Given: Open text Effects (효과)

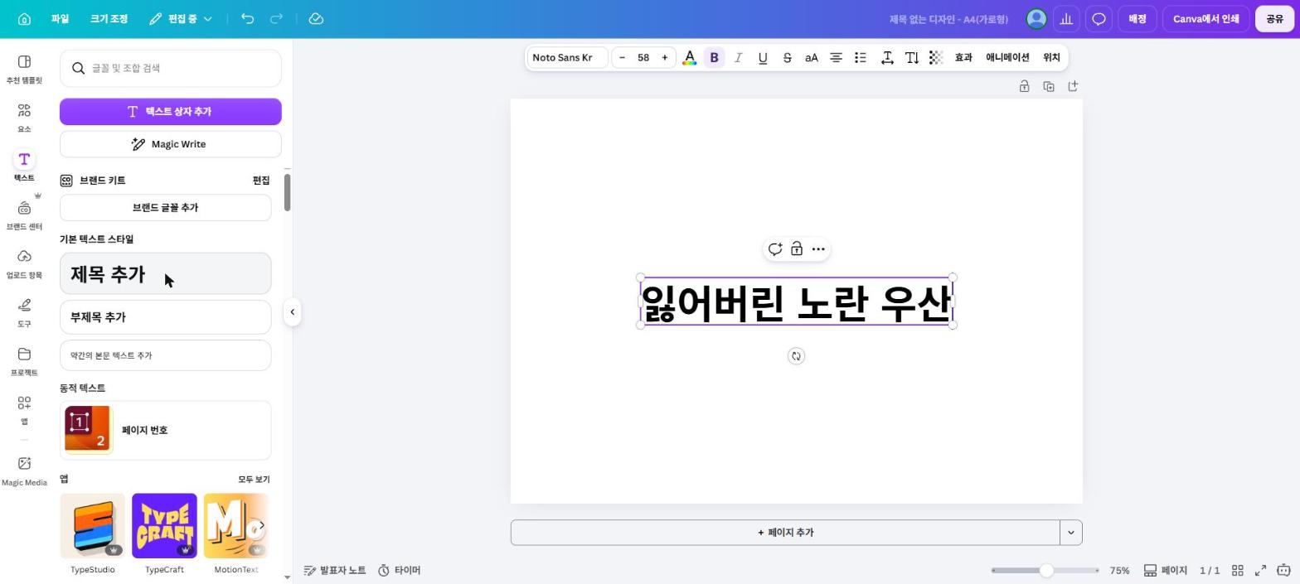Looking at the screenshot, I should (x=963, y=57).
